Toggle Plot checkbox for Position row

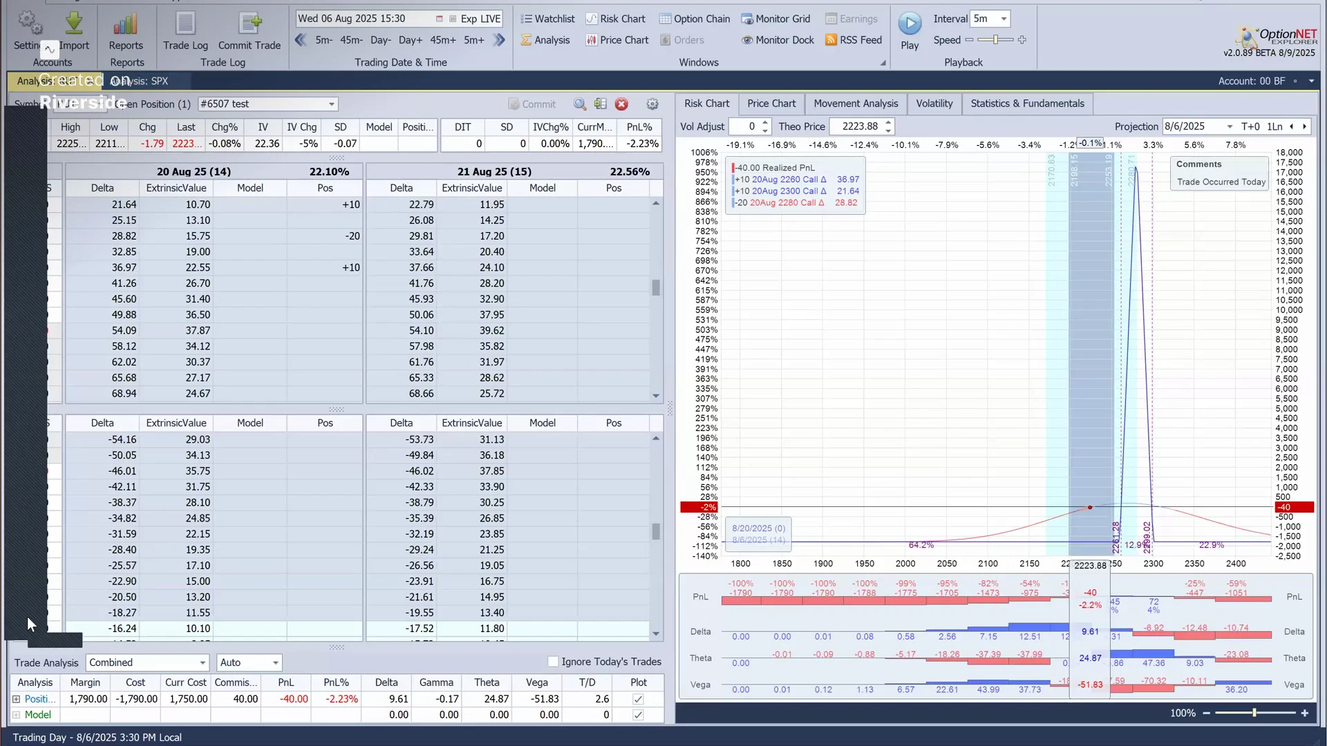(638, 699)
